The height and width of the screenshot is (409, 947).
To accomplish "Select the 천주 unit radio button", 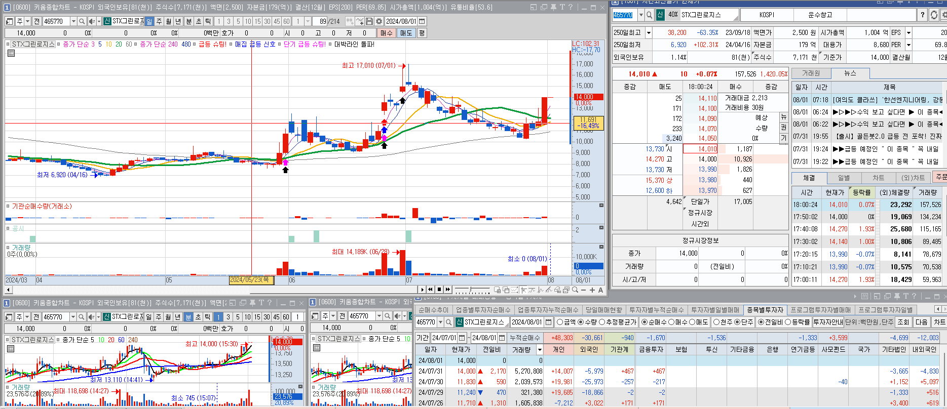I will tap(716, 322).
